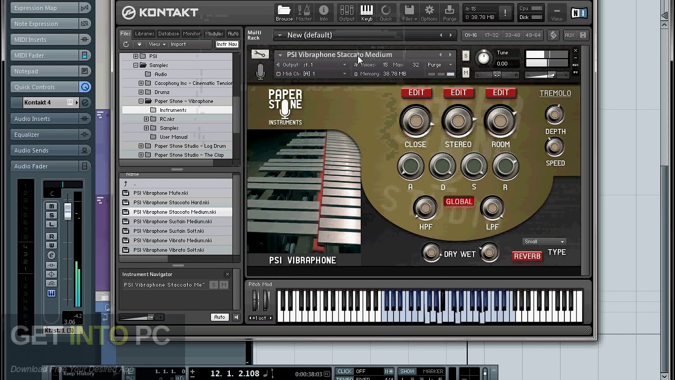Open the Equalizer section icon
The image size is (675, 380).
[x=84, y=135]
